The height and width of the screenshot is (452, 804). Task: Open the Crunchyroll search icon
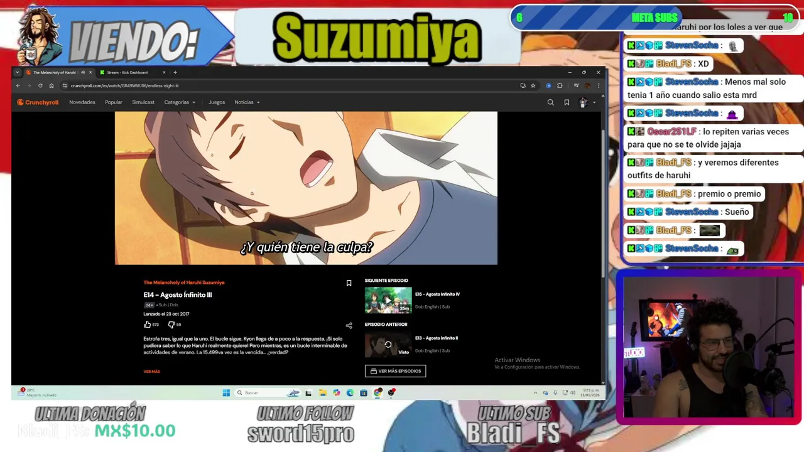pos(551,102)
